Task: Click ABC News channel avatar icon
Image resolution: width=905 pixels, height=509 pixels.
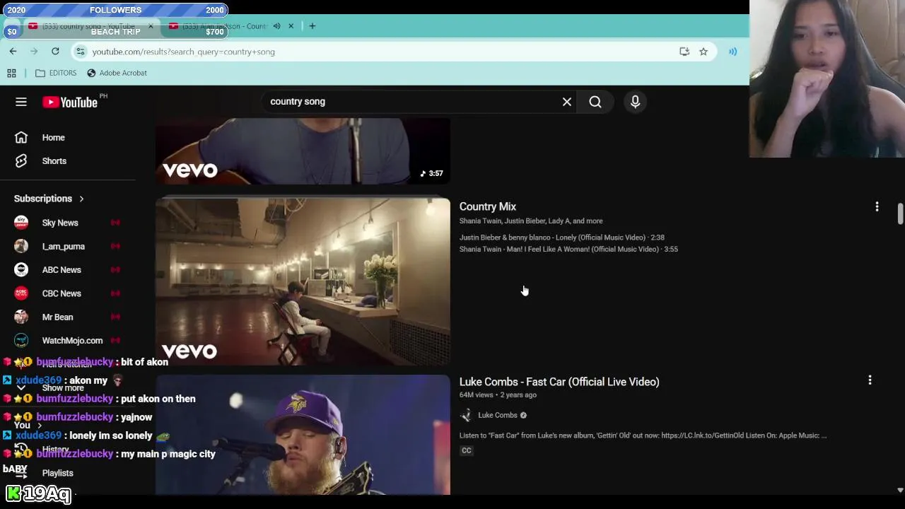Action: click(x=21, y=270)
